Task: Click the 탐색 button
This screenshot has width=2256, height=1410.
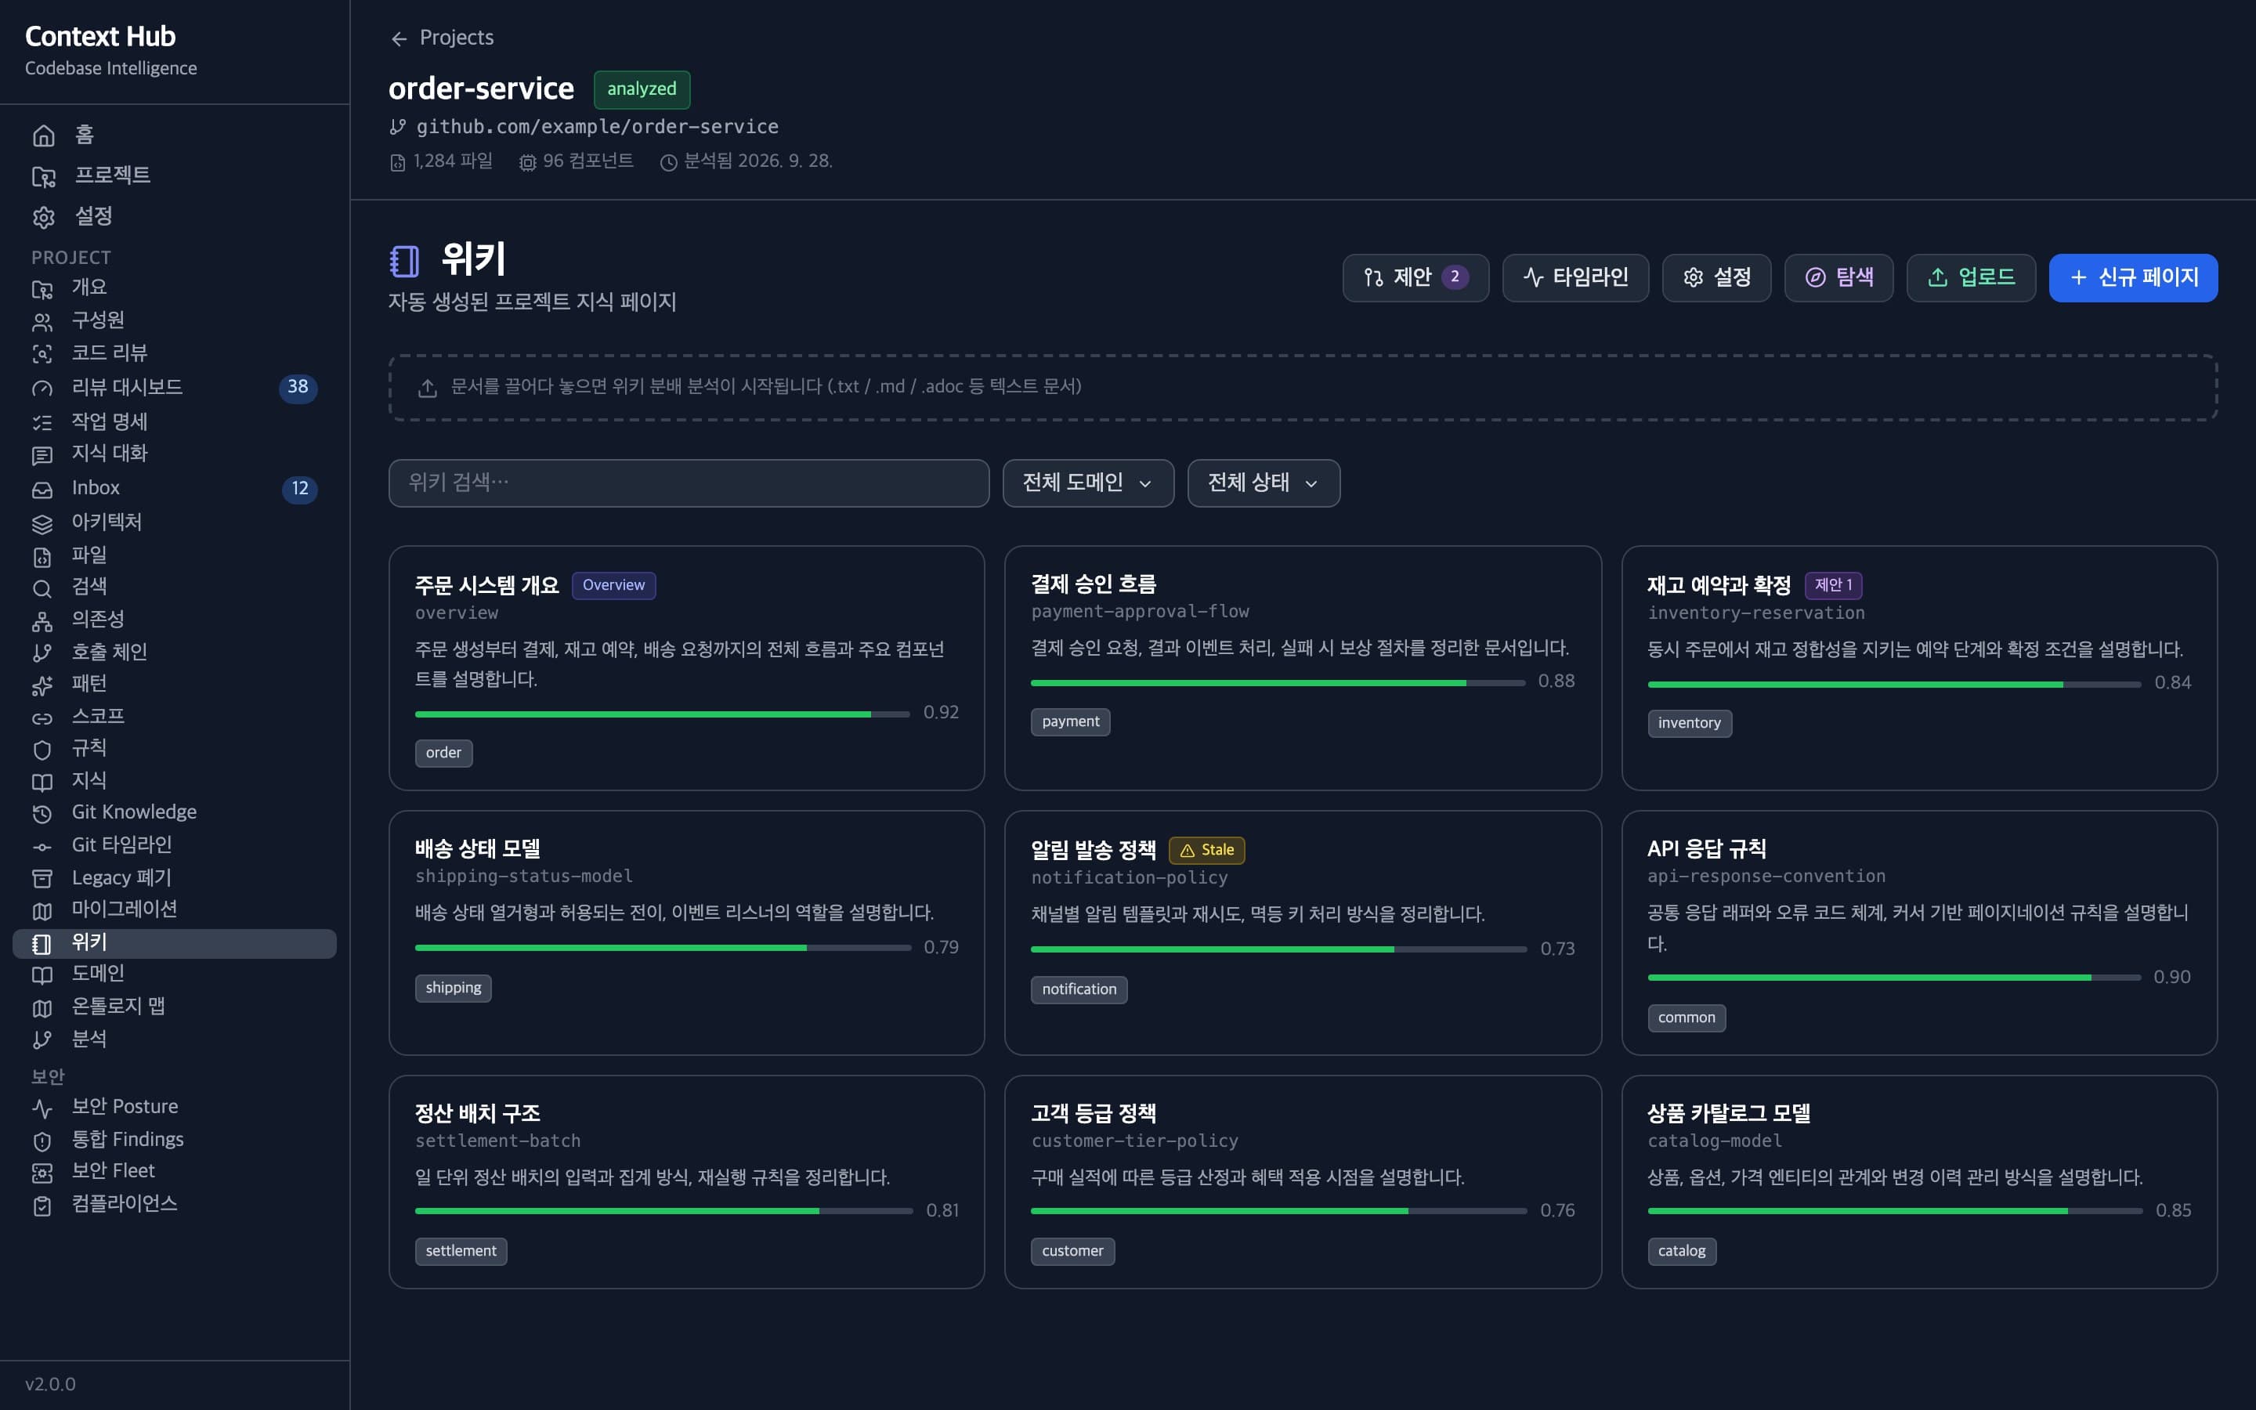Action: coord(1838,277)
